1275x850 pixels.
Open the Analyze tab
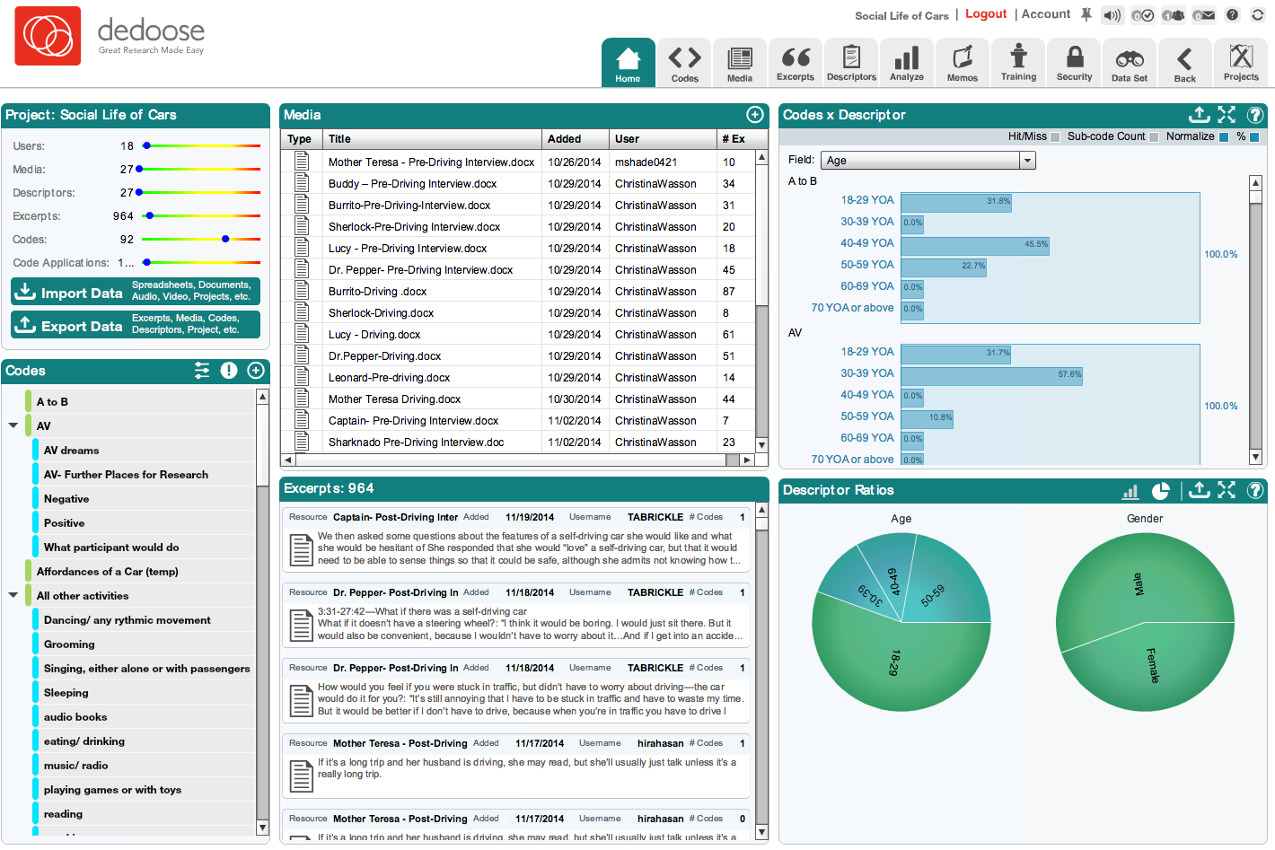(907, 63)
